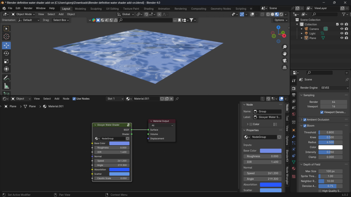The height and width of the screenshot is (197, 351).
Task: Pin the node editor material
Action: (177, 99)
